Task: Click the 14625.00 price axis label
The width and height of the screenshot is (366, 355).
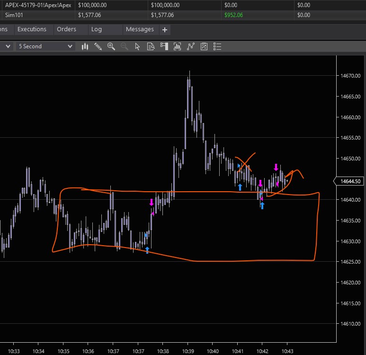Action: click(x=350, y=262)
